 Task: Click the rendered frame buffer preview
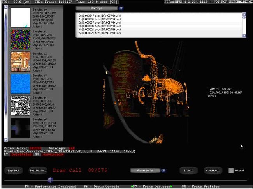pos(146,92)
